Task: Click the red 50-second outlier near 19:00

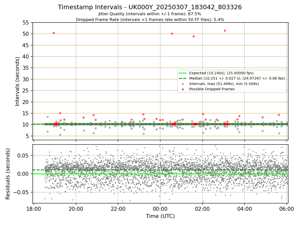Action: pyautogui.click(x=54, y=33)
